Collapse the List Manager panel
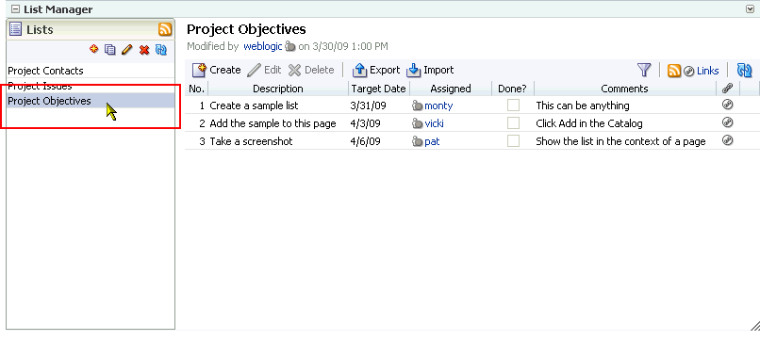The height and width of the screenshot is (341, 760). [15, 9]
